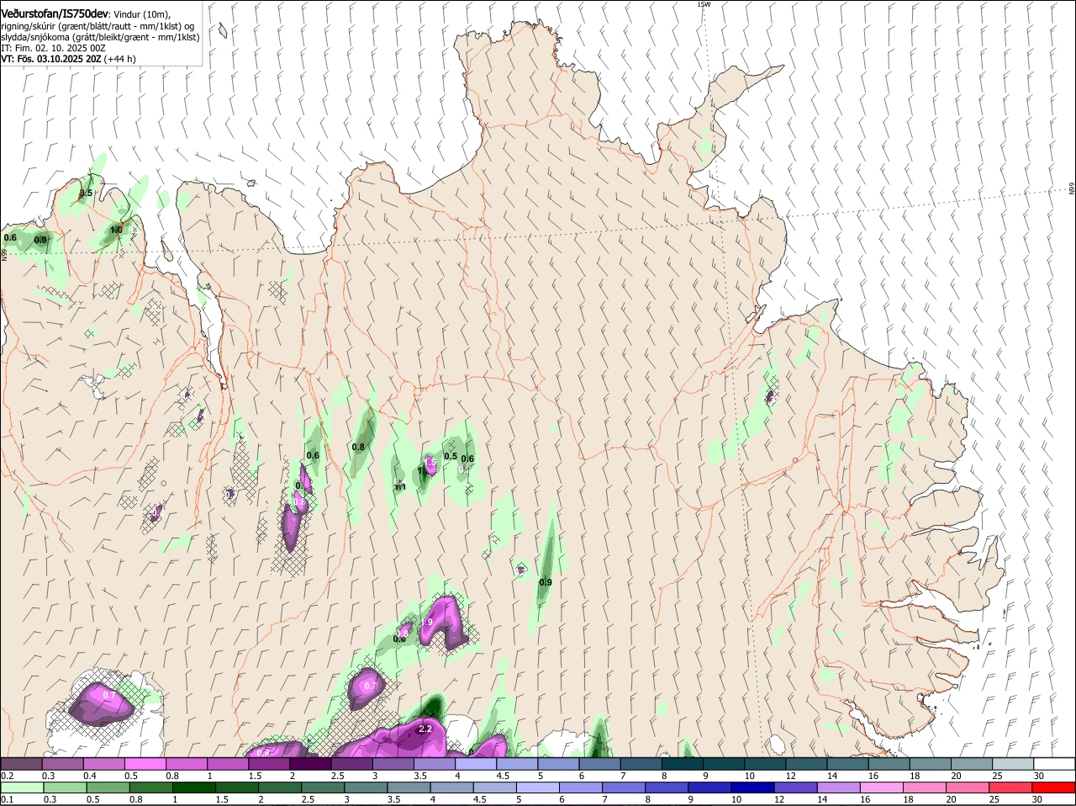
Task: Select the '1.1' precipitation value label
Action: click(400, 486)
